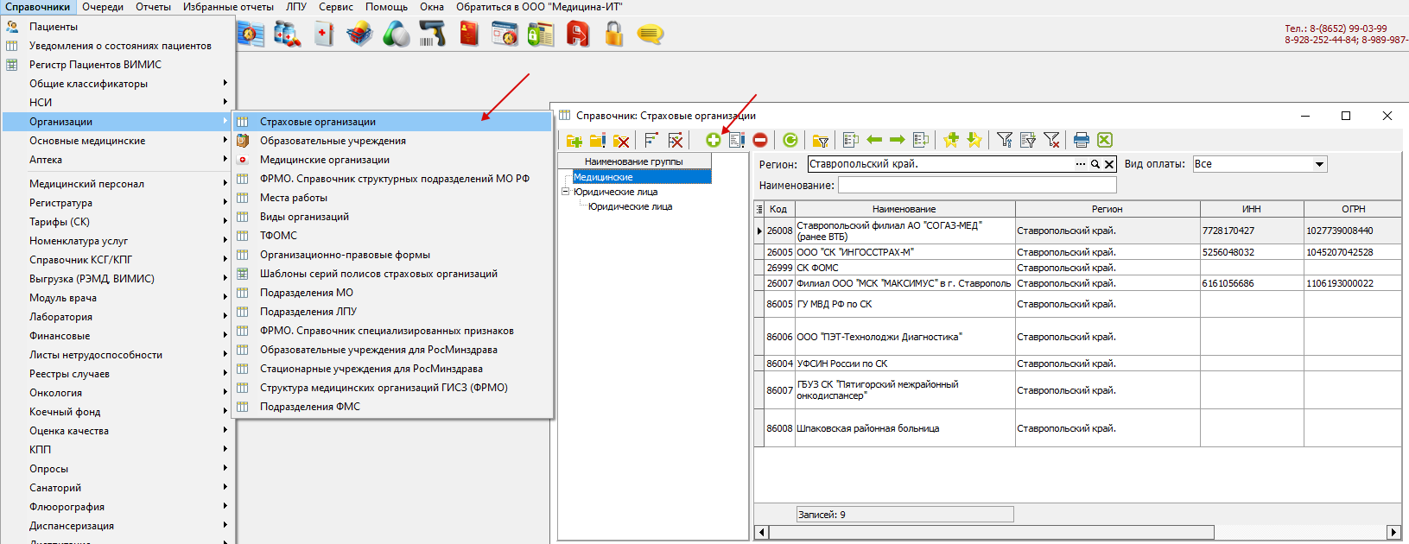Select the Медицинские group in tree
The height and width of the screenshot is (544, 1409).
pos(603,177)
